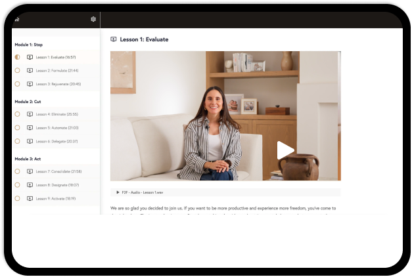Collapse the Module 3: Act section
This screenshot has height=277, width=412.
click(28, 158)
